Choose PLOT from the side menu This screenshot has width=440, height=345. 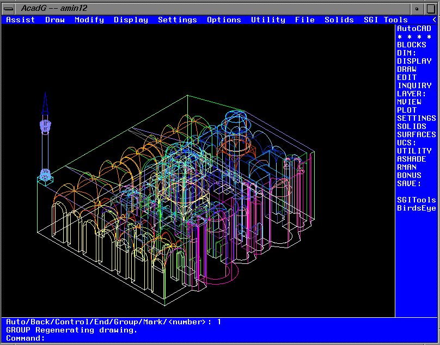(x=406, y=110)
